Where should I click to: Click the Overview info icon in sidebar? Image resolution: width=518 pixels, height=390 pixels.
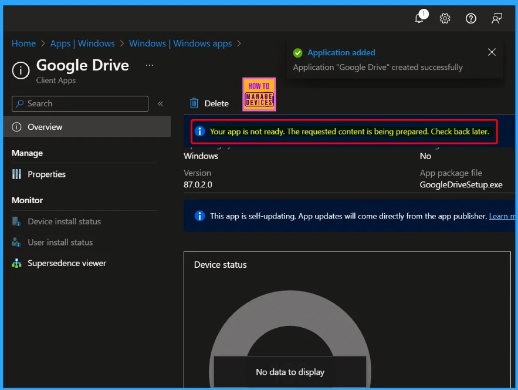coord(16,127)
